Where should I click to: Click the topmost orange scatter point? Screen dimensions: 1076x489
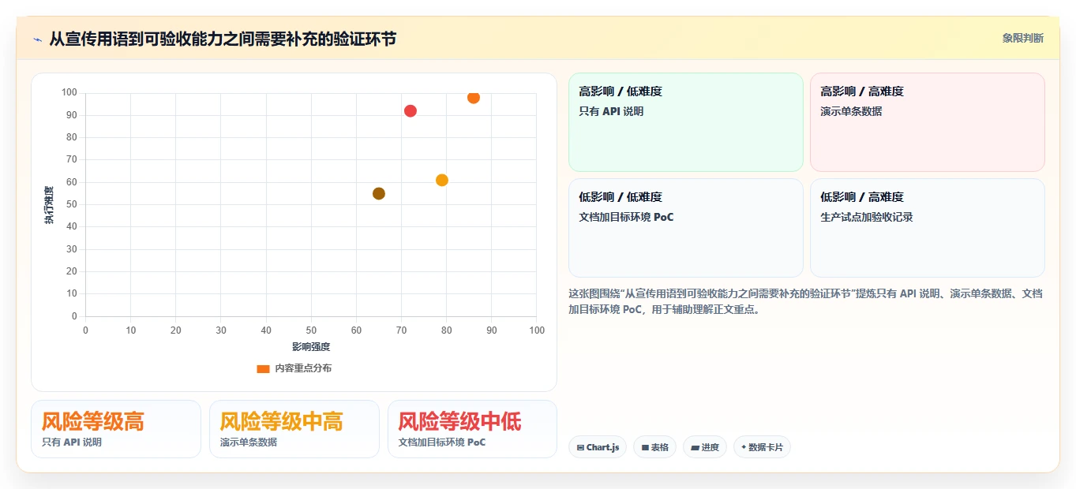pos(474,97)
